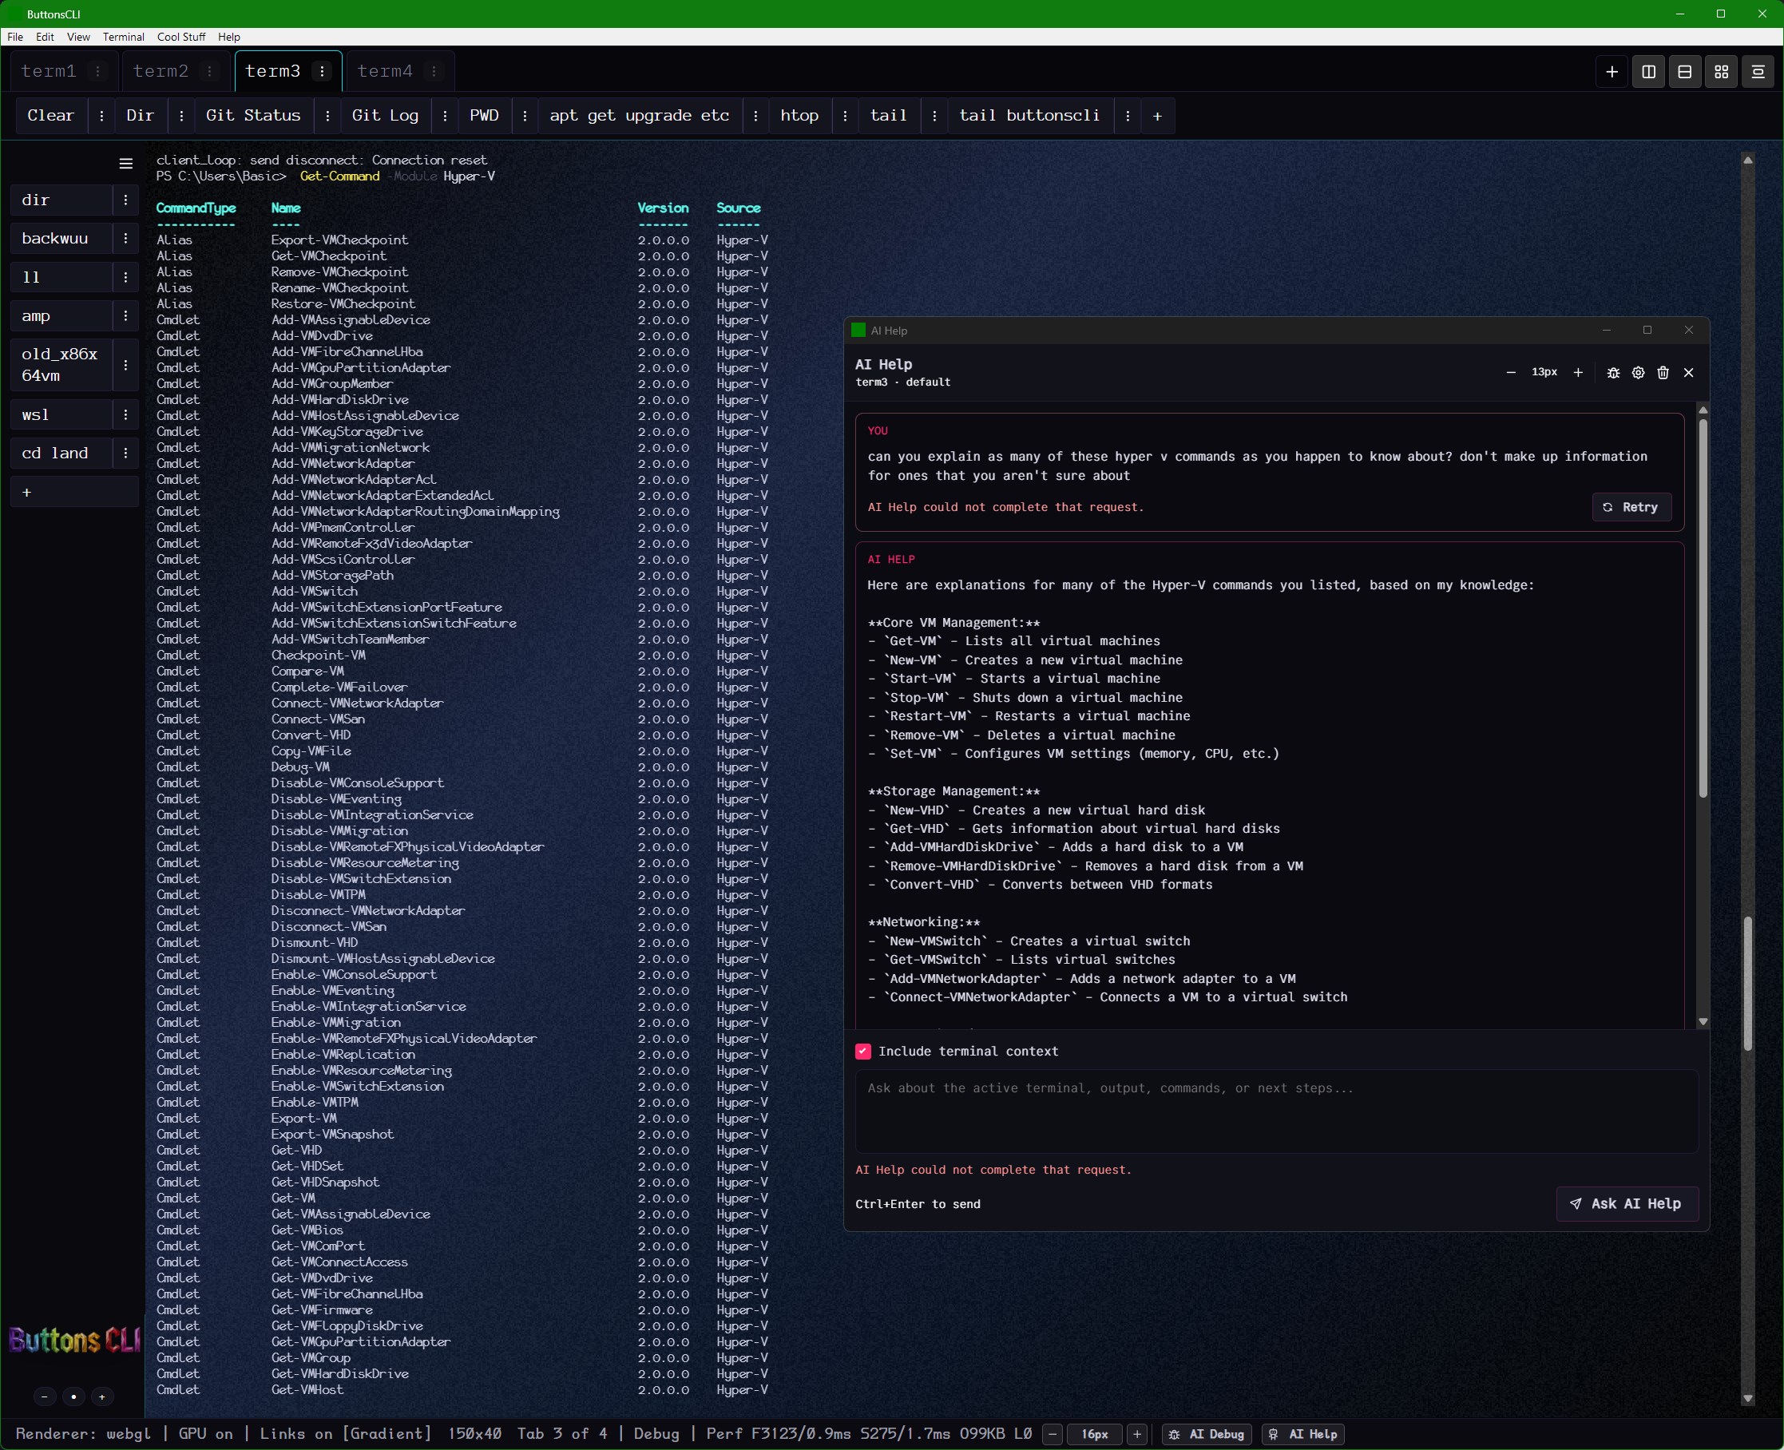The height and width of the screenshot is (1450, 1784).
Task: Open options for the backwuu sidebar button
Action: tap(125, 239)
